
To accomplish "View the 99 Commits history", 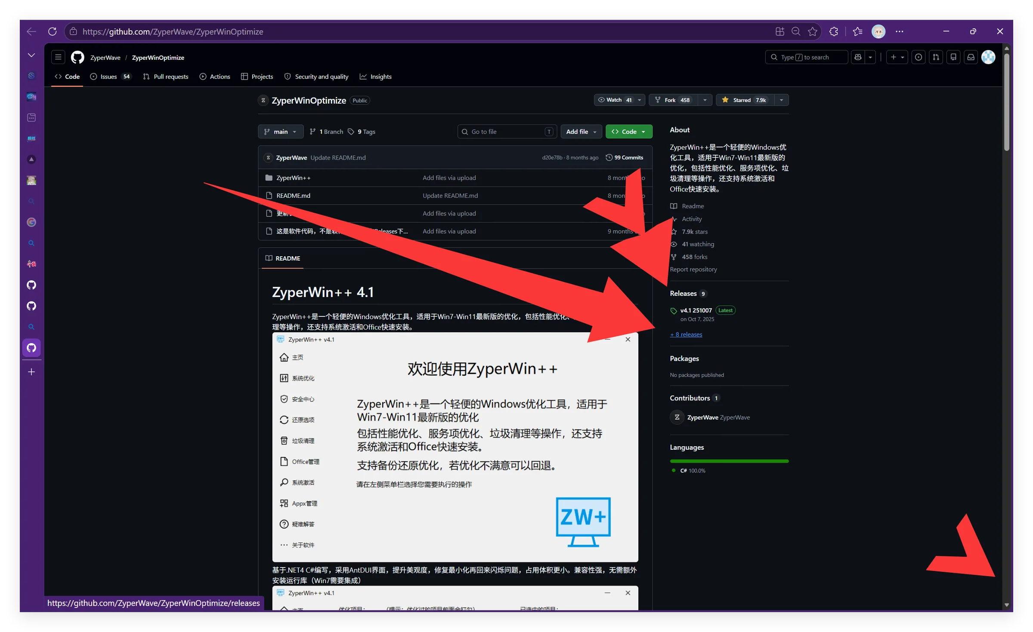I will [x=624, y=157].
